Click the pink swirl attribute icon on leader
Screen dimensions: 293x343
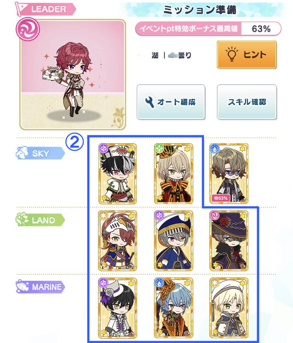tap(28, 29)
